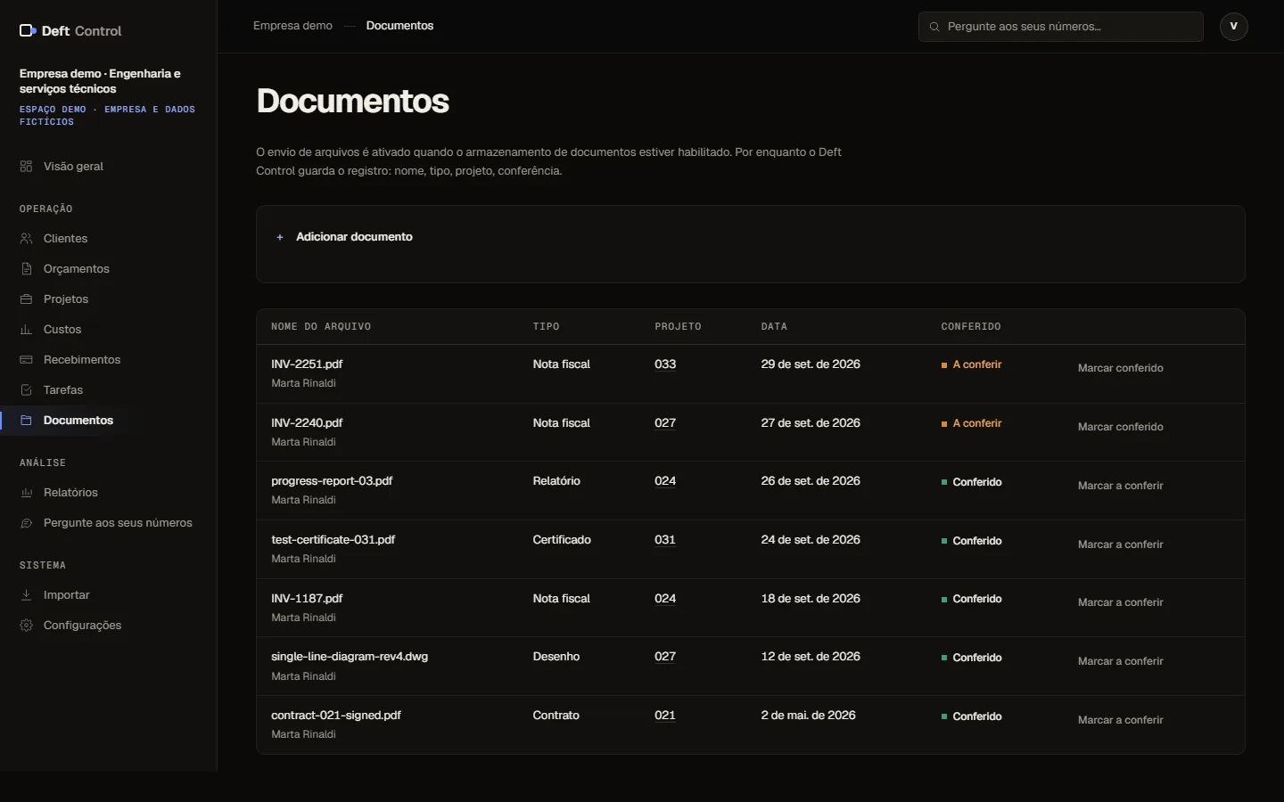Click the Configurações gear icon

click(x=27, y=626)
